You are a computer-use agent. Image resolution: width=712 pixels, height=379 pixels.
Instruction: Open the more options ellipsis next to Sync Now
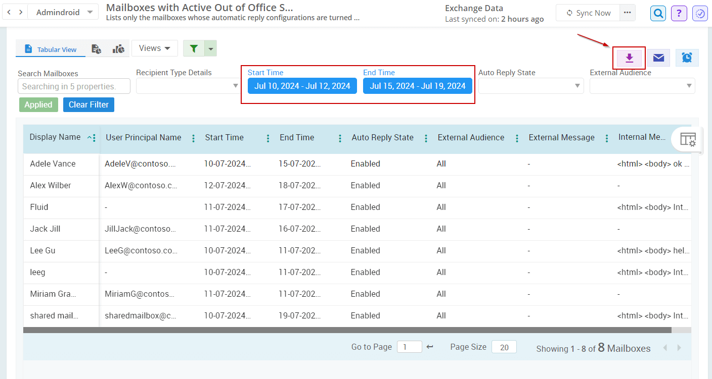pos(627,13)
